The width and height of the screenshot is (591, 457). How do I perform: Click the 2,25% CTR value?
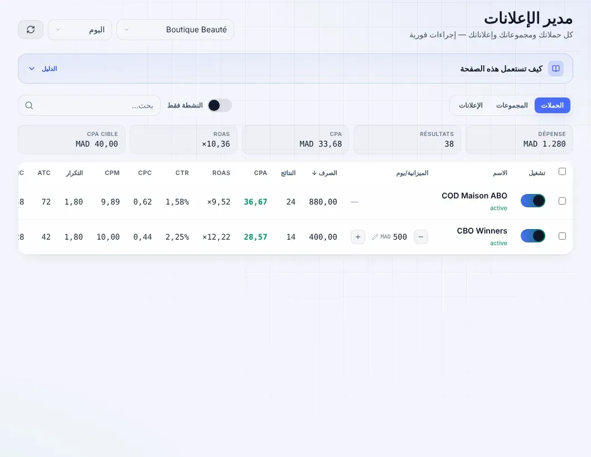[177, 237]
